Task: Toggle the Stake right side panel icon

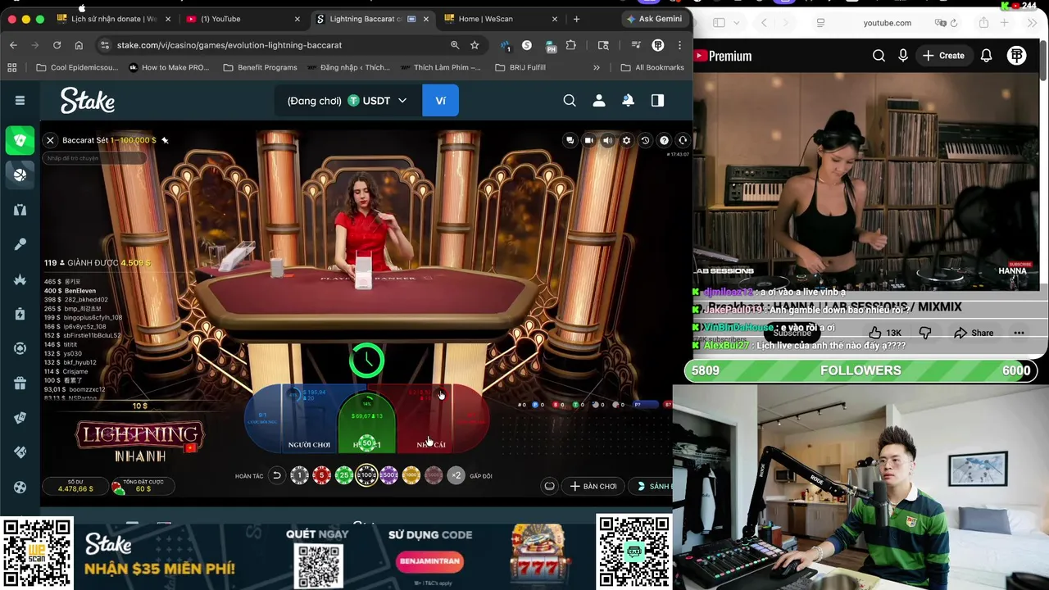Action: [657, 100]
